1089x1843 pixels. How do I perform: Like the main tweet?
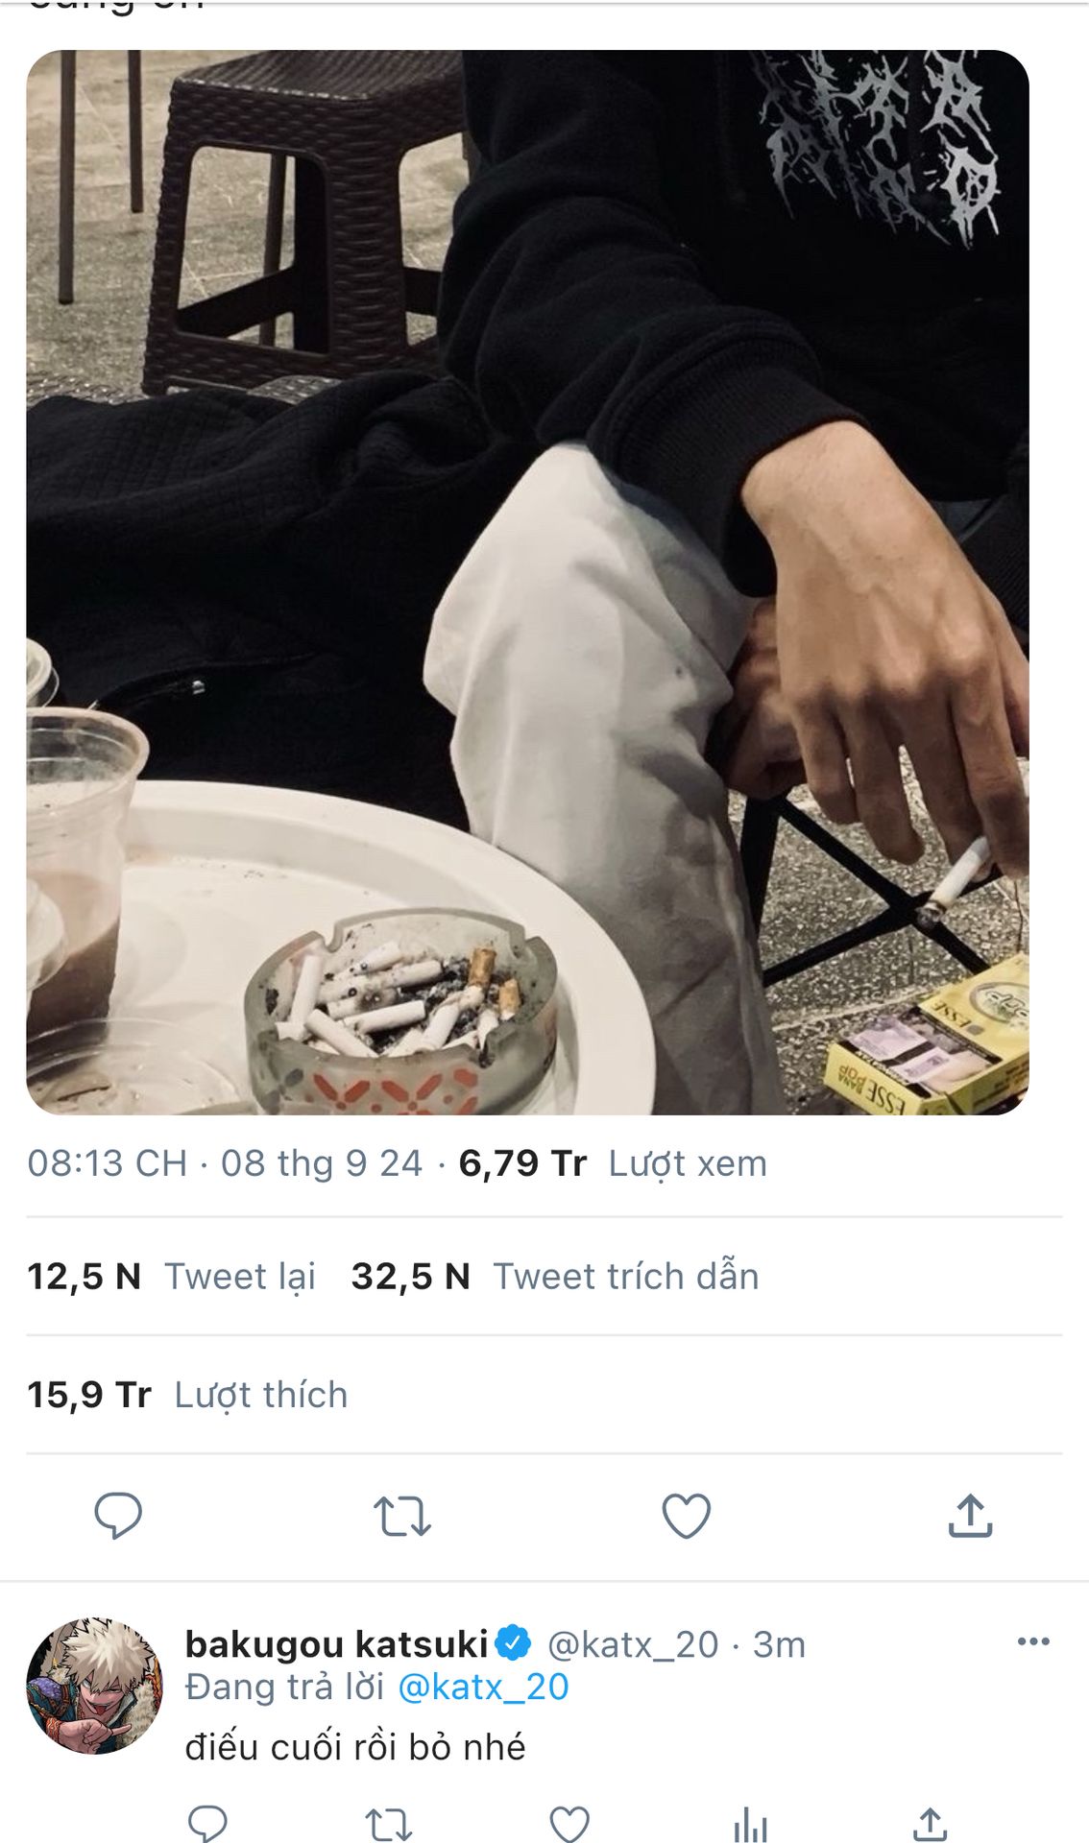coord(686,1516)
